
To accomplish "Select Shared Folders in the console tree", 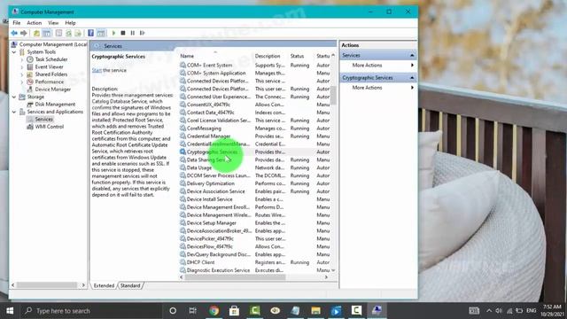I will pos(51,74).
